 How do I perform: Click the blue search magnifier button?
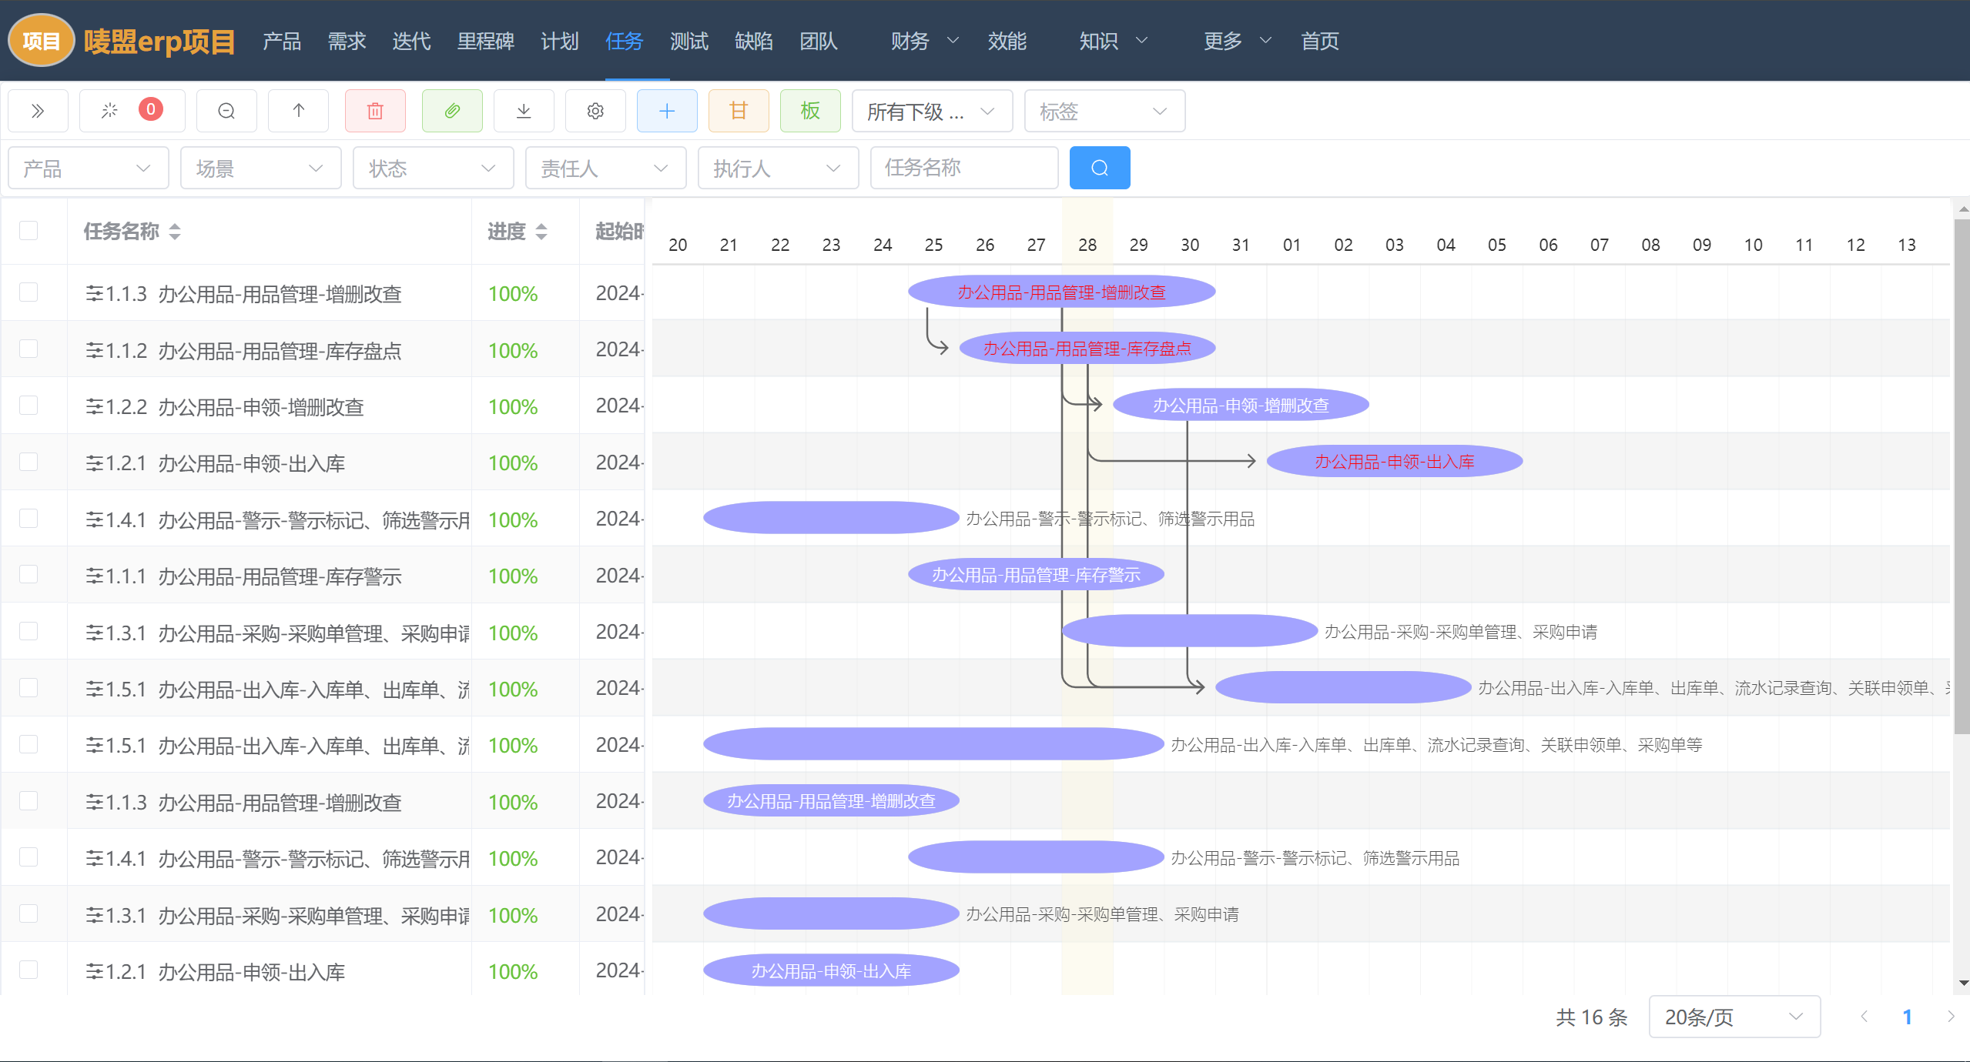pos(1099,168)
